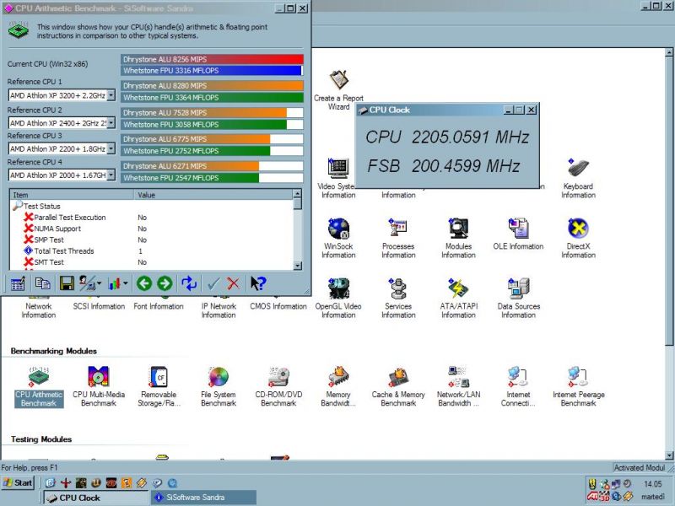Image resolution: width=675 pixels, height=506 pixels.
Task: Click the Start button
Action: pyautogui.click(x=17, y=482)
